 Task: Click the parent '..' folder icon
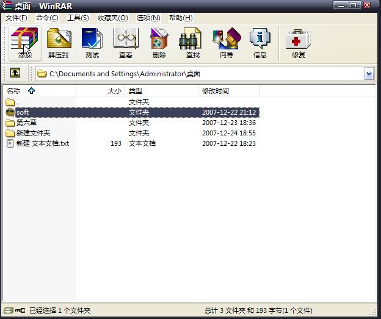[x=10, y=102]
